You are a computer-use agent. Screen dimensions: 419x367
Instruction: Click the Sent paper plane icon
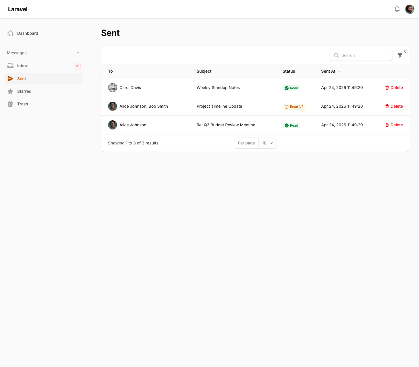(10, 79)
